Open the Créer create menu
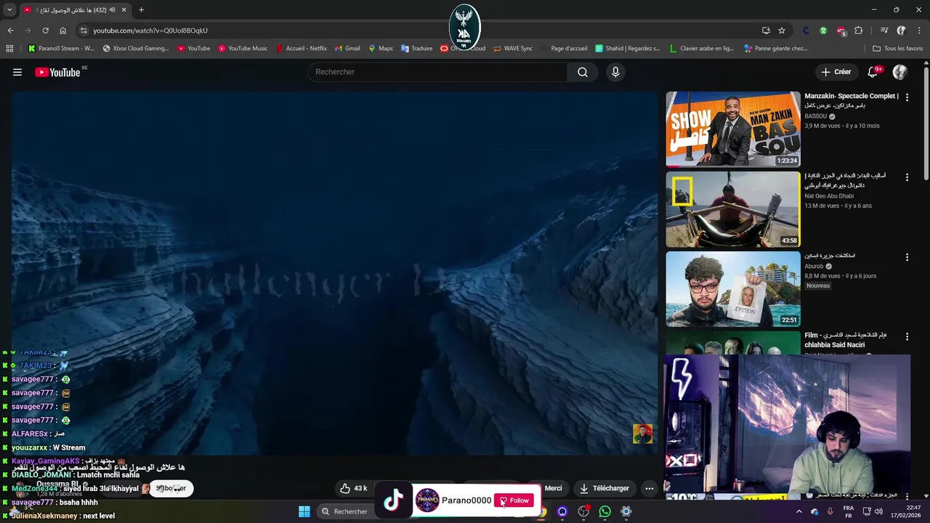Screen dimensions: 930x523 tap(836, 72)
